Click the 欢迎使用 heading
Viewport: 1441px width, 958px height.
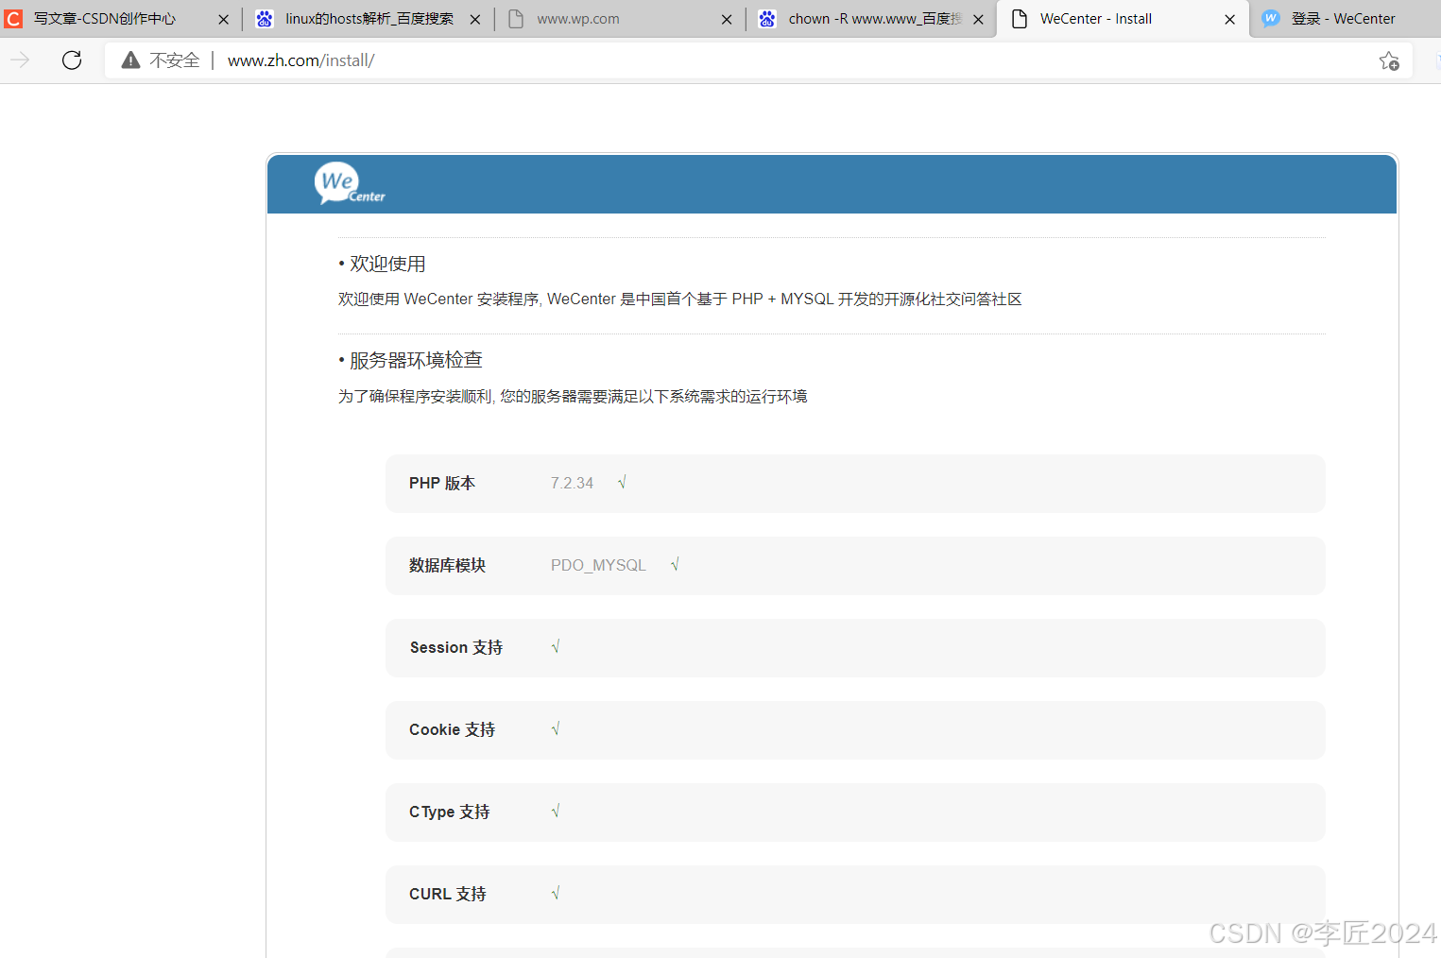tap(387, 264)
